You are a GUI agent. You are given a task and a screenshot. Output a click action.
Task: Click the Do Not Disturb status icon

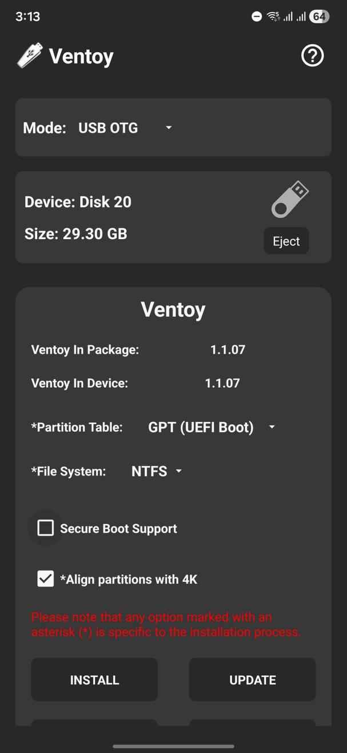coord(256,16)
